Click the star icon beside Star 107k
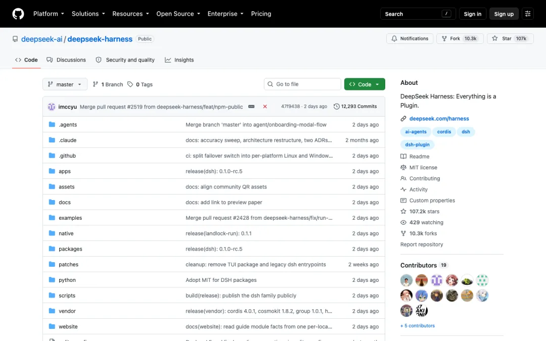The image size is (546, 341). tap(495, 38)
